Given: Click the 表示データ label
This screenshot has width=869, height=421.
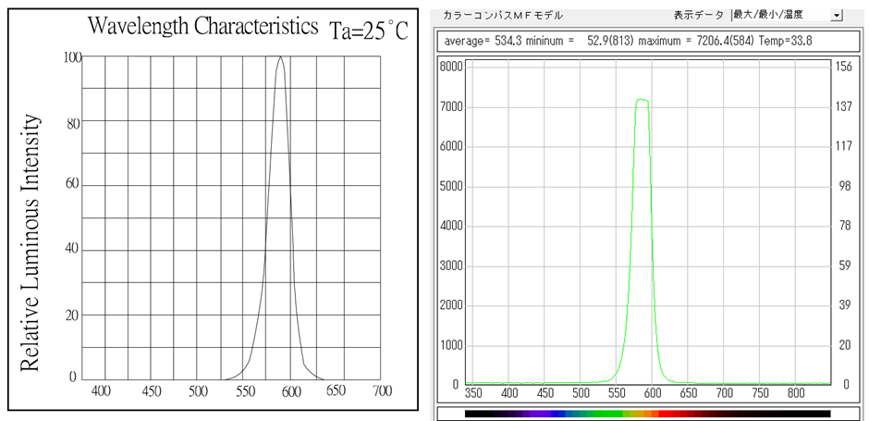Looking at the screenshot, I should pos(700,15).
